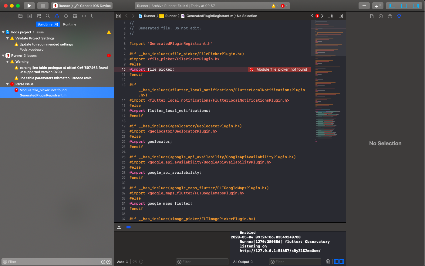Toggle breakpoints with the blue arrow

point(129,227)
